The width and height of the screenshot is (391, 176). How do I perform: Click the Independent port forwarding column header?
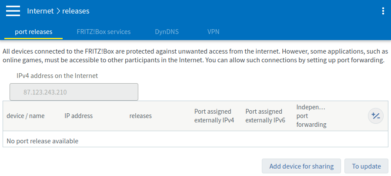(311, 116)
